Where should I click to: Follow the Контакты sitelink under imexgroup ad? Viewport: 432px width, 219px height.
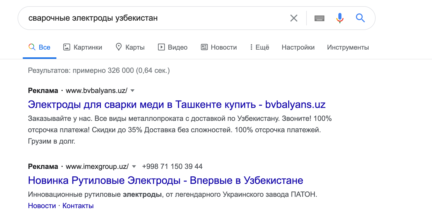[78, 206]
